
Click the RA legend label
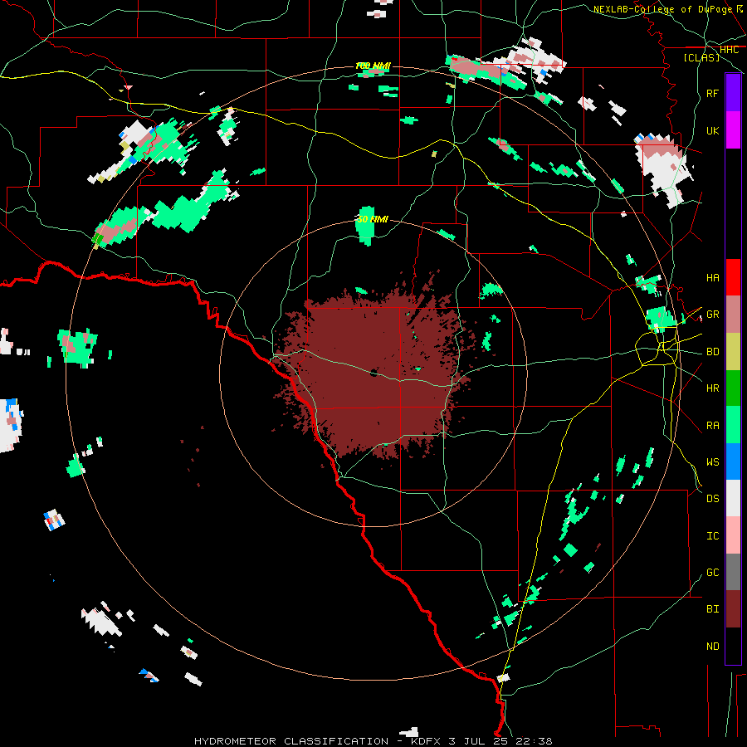[713, 426]
